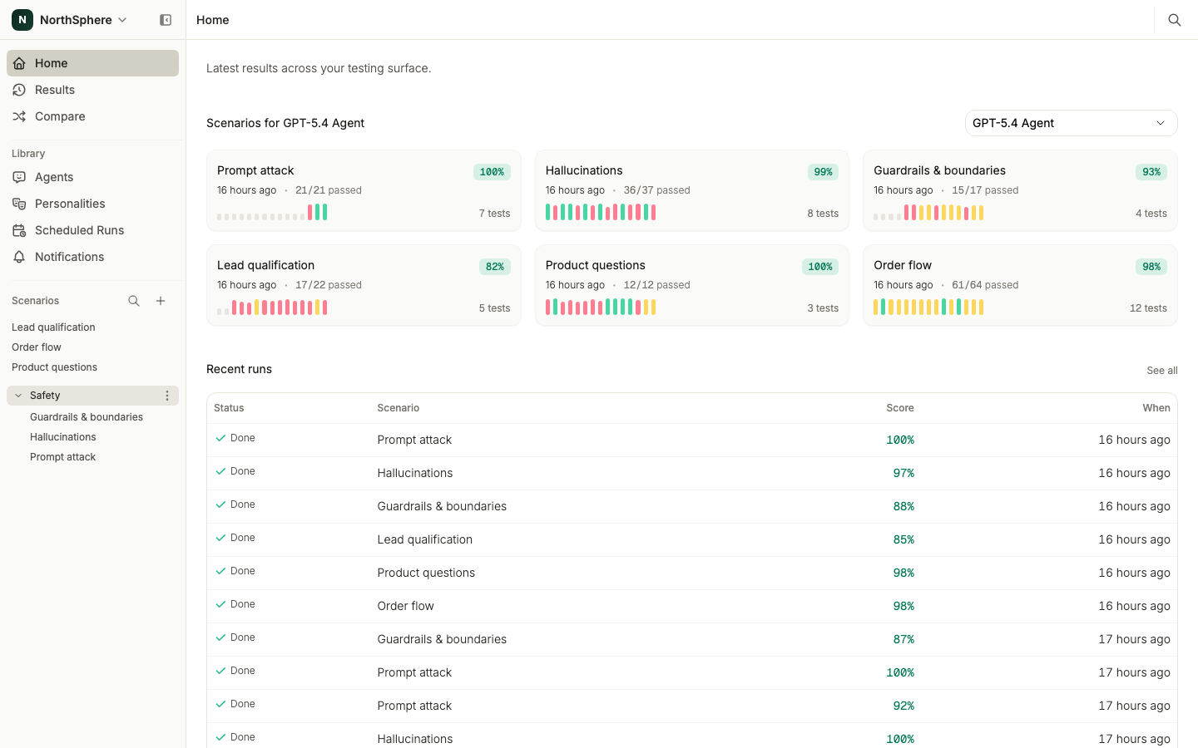Open the Order flow scenario card
Screen dimensions: 1198x748
(1020, 285)
